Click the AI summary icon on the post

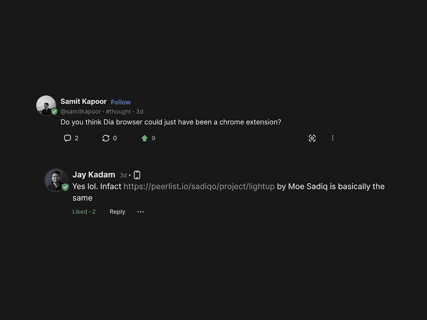point(312,138)
